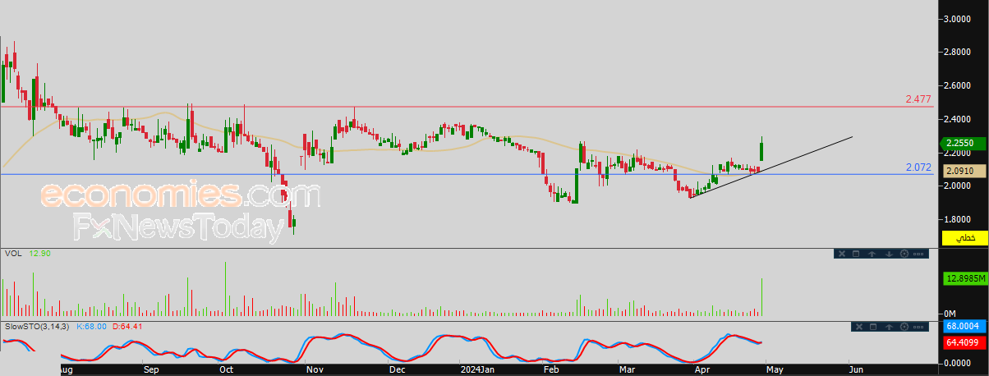Maximize the VOL indicator panel
This screenshot has width=989, height=376.
tap(856, 254)
